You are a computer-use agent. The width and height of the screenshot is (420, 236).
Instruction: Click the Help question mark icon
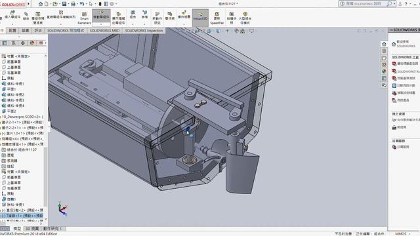(406, 4)
